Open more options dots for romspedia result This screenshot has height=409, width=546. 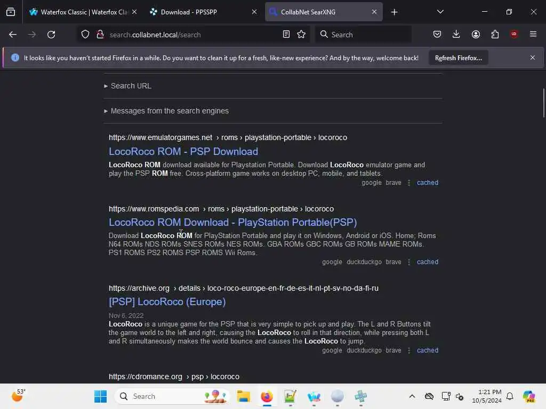tap(409, 262)
